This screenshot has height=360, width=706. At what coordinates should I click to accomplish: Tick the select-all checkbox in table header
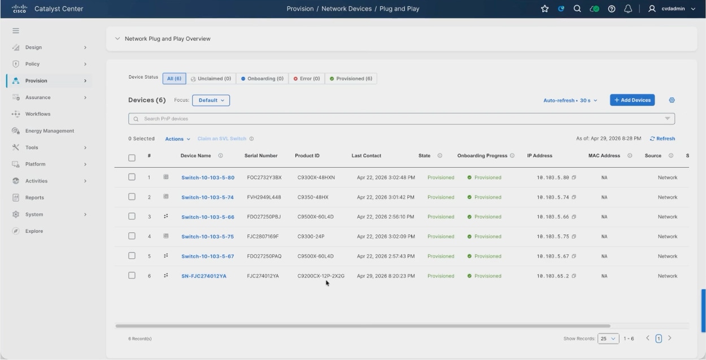132,158
